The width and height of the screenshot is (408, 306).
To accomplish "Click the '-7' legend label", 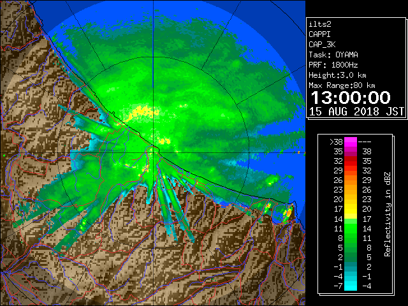I will point(338,286).
